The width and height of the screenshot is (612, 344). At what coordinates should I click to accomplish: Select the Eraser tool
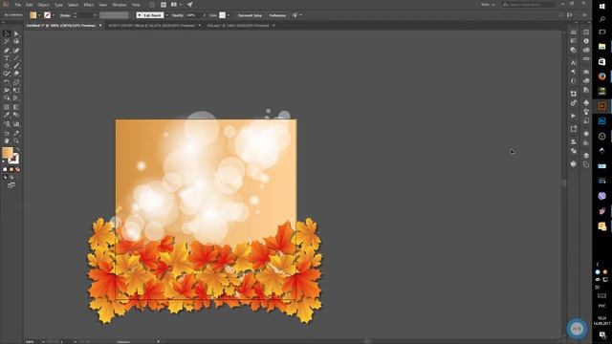[16, 74]
